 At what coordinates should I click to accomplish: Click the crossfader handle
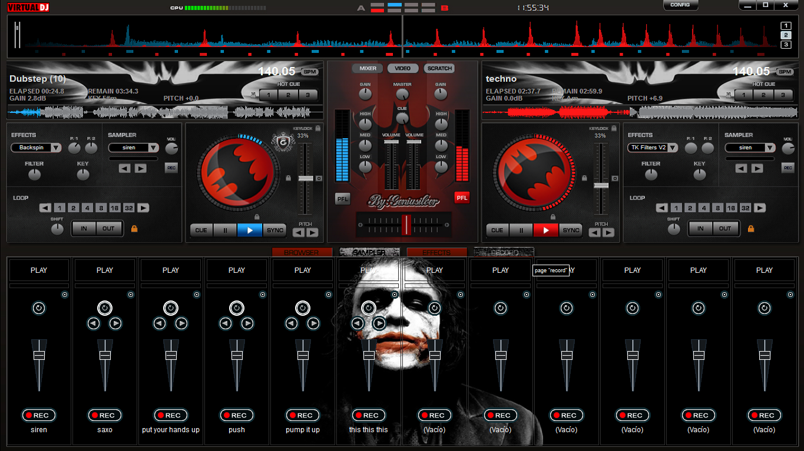pyautogui.click(x=405, y=224)
